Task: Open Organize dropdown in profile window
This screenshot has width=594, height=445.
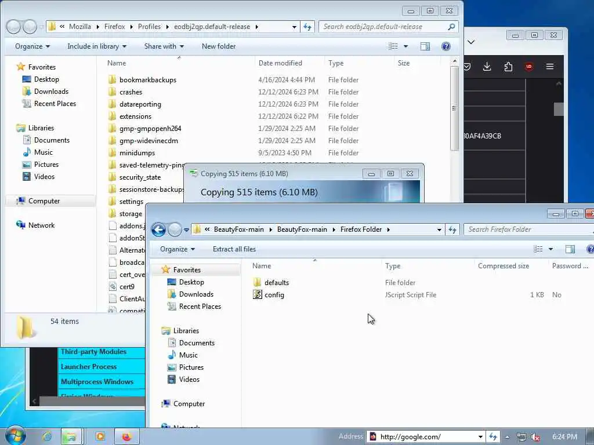Action: [32, 46]
